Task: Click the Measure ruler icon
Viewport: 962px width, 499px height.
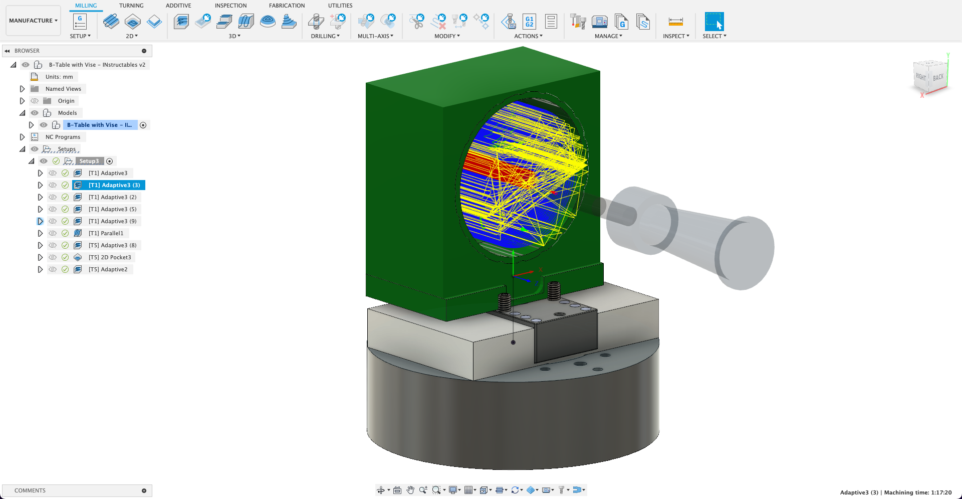Action: (x=675, y=22)
